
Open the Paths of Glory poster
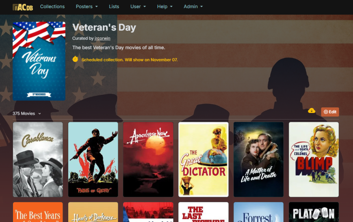coord(93,159)
